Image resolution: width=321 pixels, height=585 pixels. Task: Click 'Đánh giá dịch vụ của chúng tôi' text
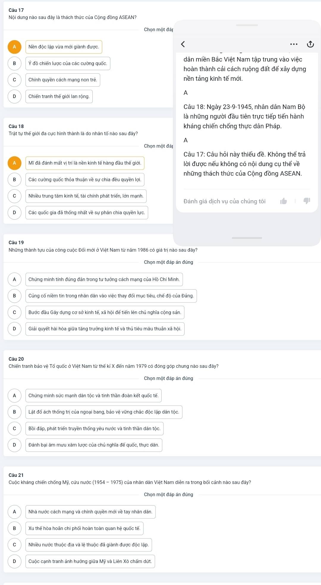[x=224, y=201]
